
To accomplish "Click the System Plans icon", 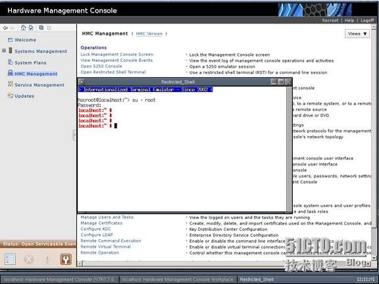I will [11, 62].
